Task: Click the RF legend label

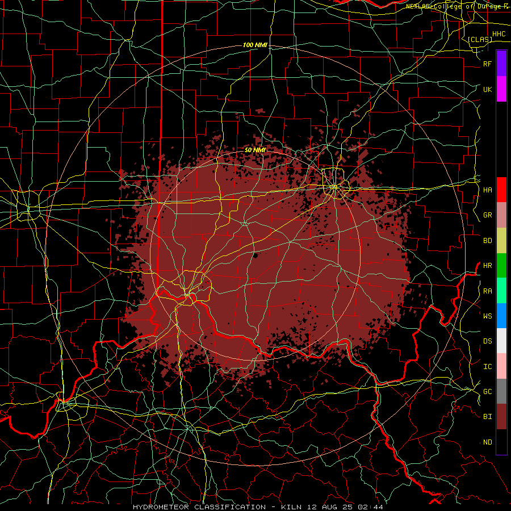Action: pyautogui.click(x=488, y=64)
